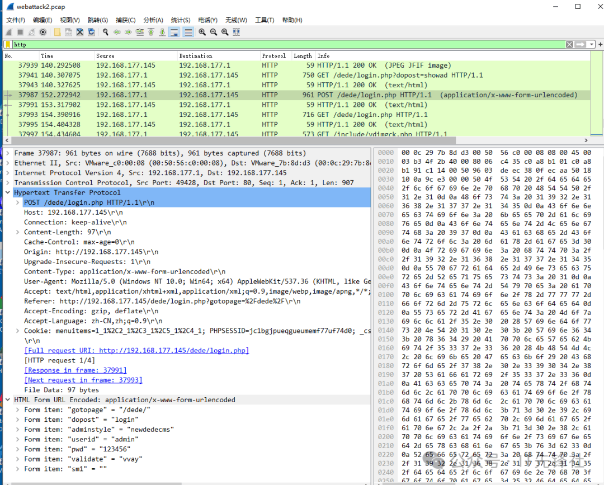Click the open capture file folder icon
The height and width of the screenshot is (485, 604).
tap(57, 32)
